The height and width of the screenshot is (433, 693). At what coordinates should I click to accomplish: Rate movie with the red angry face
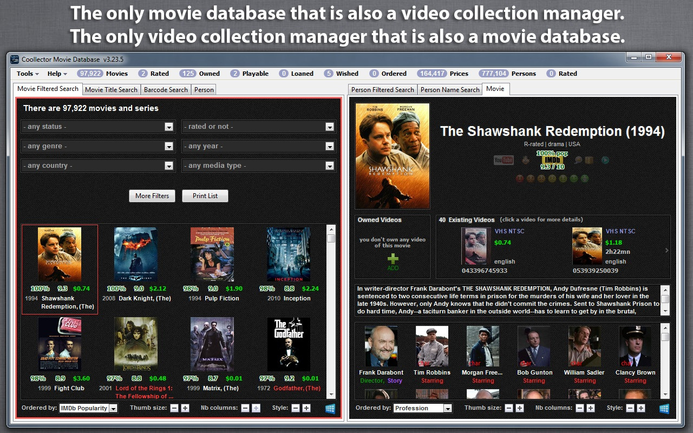[520, 178]
